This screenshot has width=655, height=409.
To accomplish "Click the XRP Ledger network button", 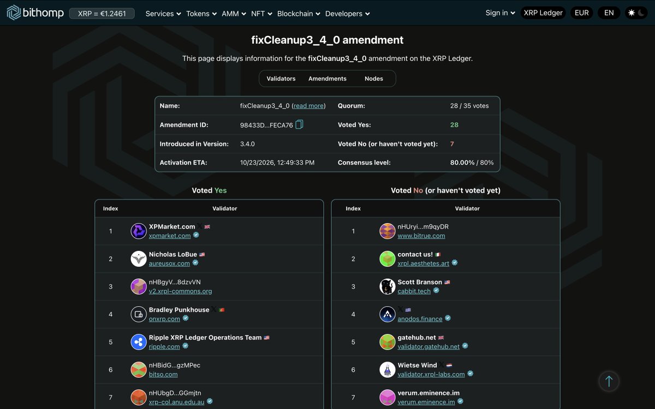I will [543, 13].
